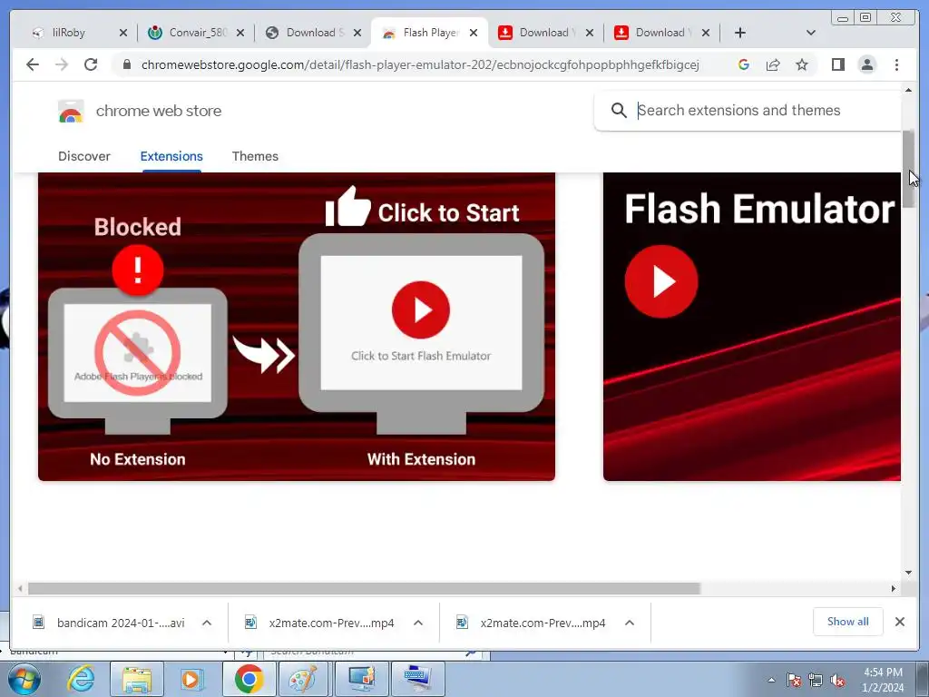Viewport: 929px width, 697px height.
Task: Switch to the lilRoby tab
Action: (x=77, y=33)
